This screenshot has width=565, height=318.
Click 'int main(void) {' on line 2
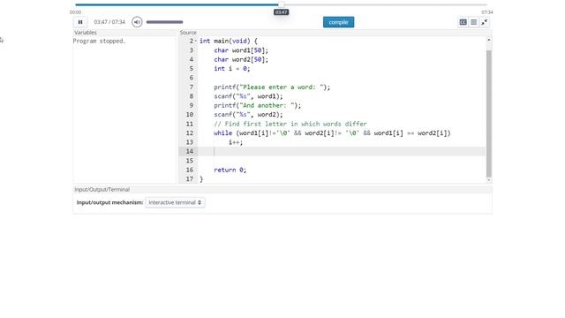pos(229,42)
